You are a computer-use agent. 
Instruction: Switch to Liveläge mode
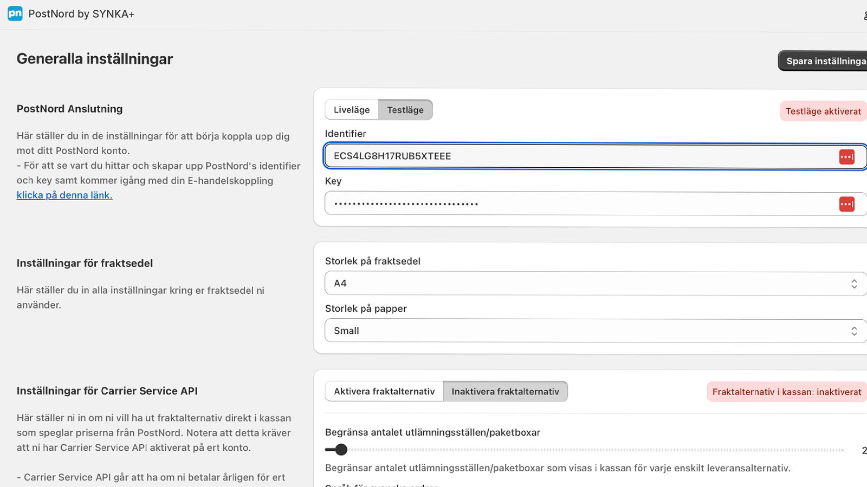352,110
